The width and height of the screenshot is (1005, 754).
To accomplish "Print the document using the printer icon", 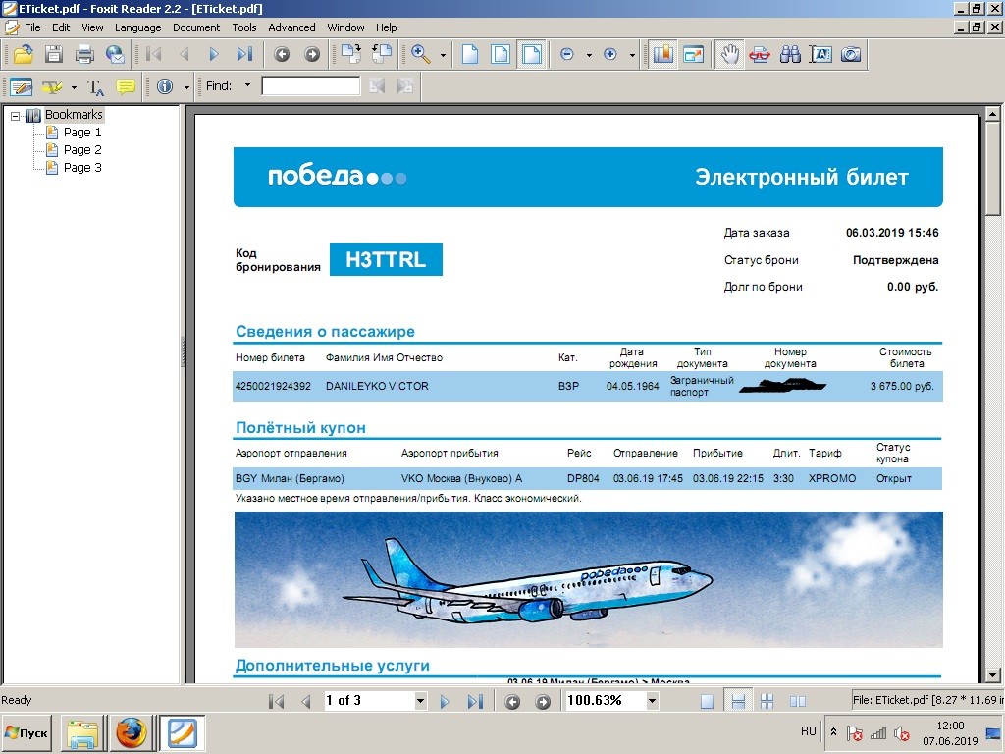I will coord(84,54).
